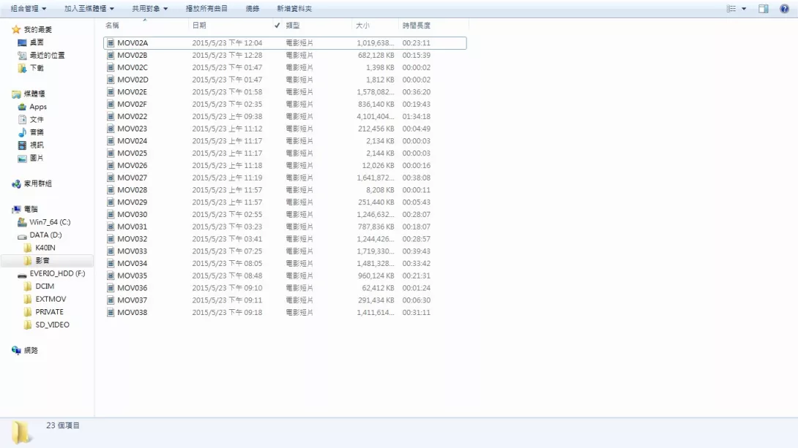Select MOV023 video file icon

111,129
